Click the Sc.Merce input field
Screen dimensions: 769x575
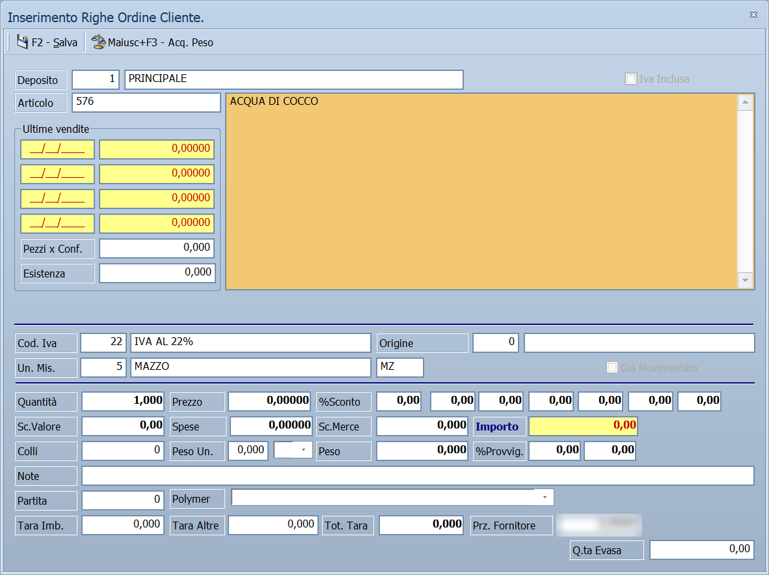point(422,426)
